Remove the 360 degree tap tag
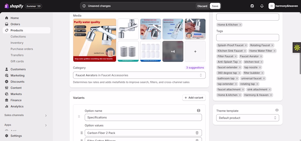 pos(239,73)
